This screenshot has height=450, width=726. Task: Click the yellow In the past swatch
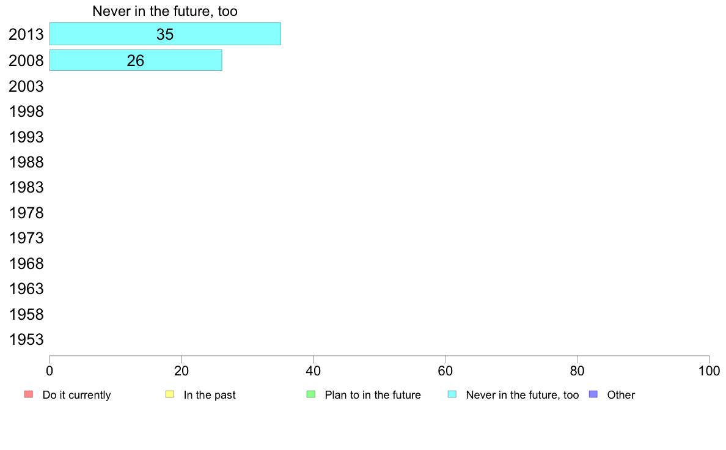pos(170,394)
